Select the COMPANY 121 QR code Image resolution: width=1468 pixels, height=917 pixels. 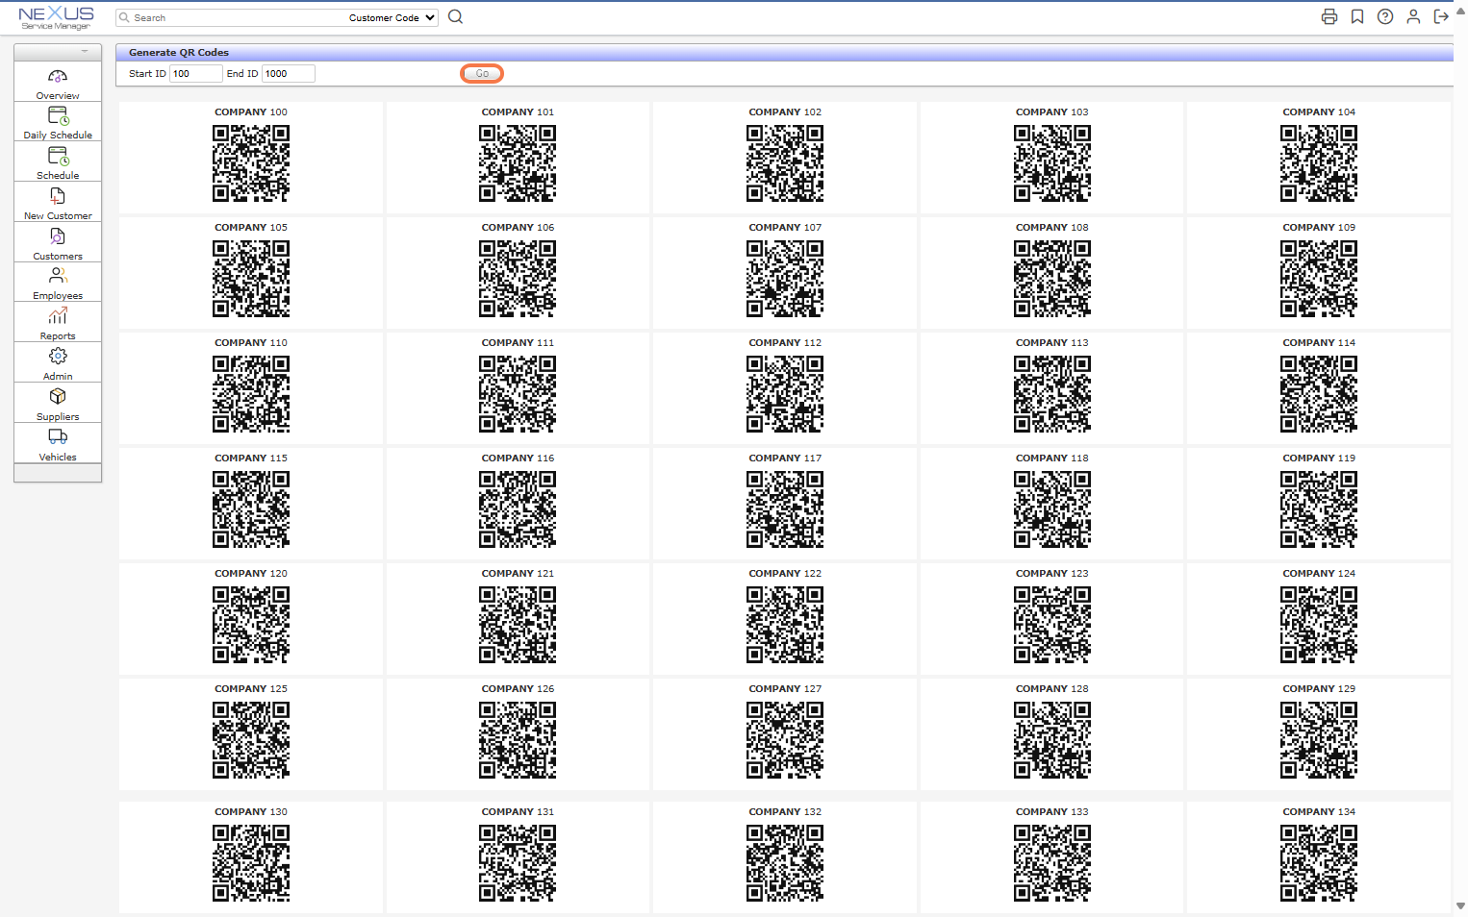click(x=518, y=625)
